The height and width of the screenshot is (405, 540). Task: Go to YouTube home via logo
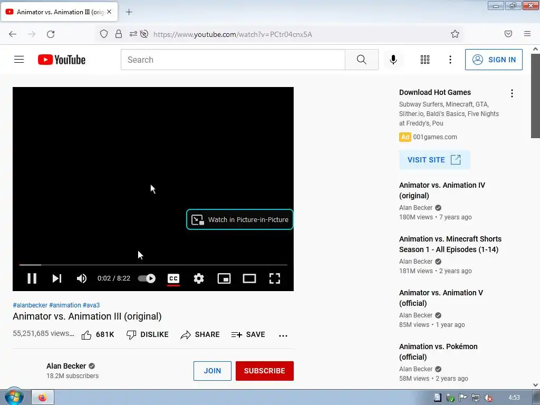pos(62,60)
